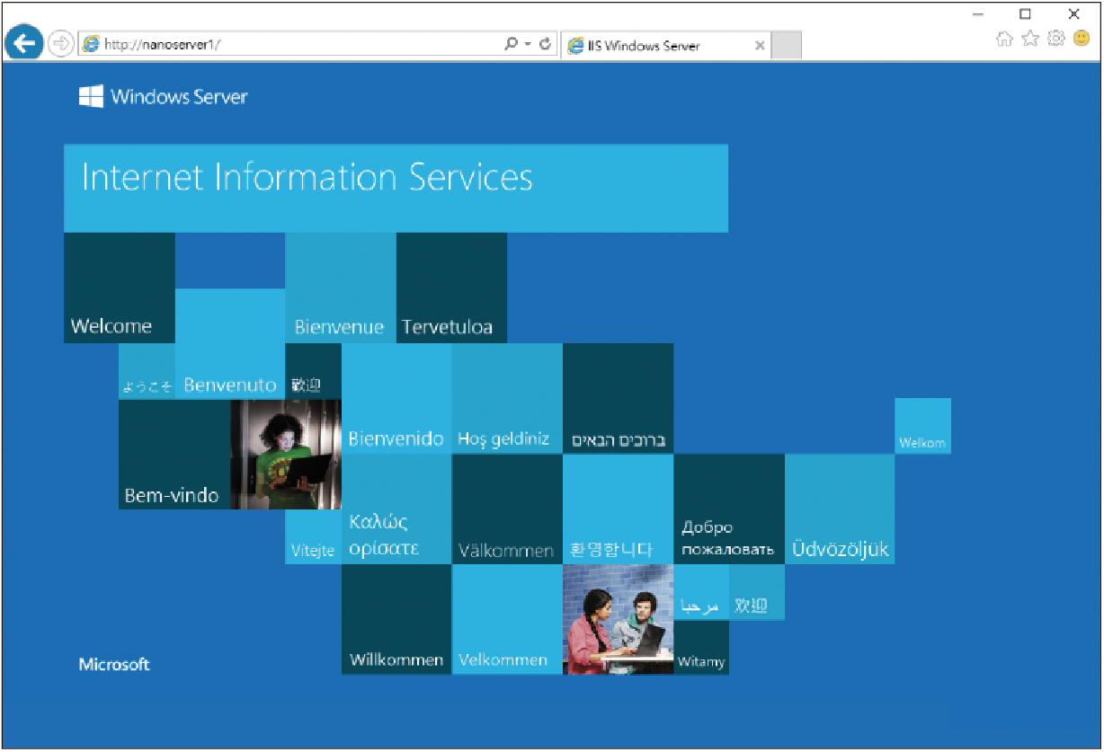1104x752 pixels.
Task: Close the Internet Explorer window
Action: (x=1073, y=13)
